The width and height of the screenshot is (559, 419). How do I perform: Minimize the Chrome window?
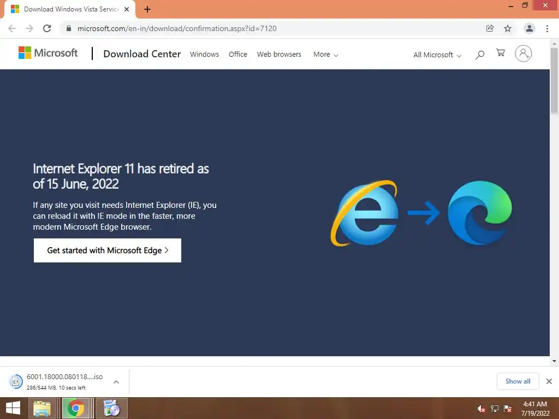coord(511,6)
